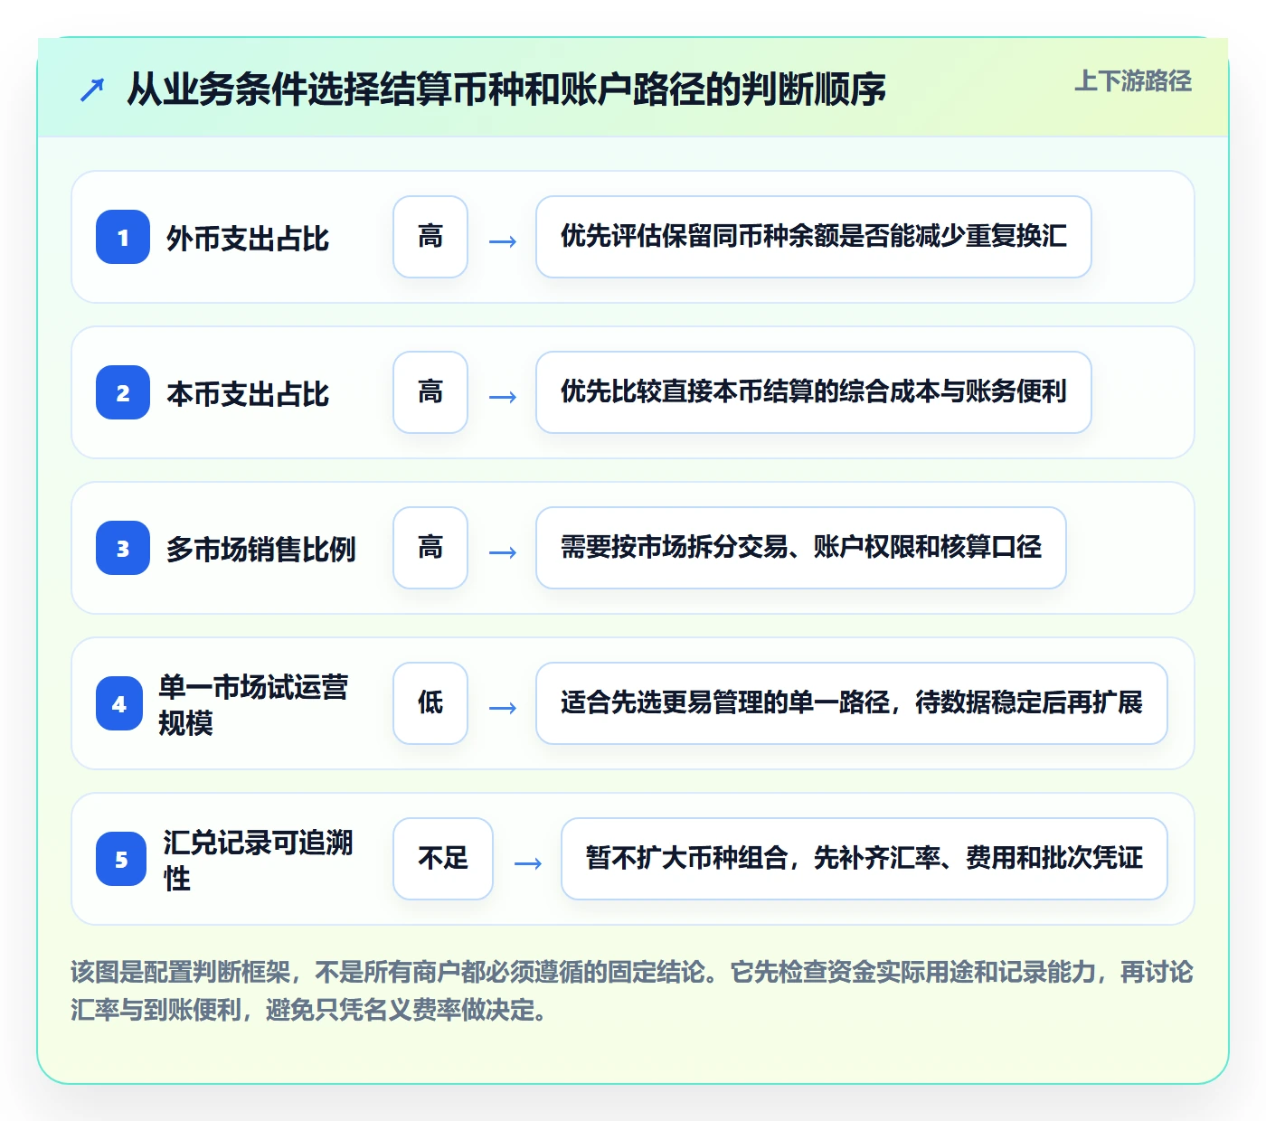Click the number 5 badge for 汇兑记录可追溯性

pos(121,859)
